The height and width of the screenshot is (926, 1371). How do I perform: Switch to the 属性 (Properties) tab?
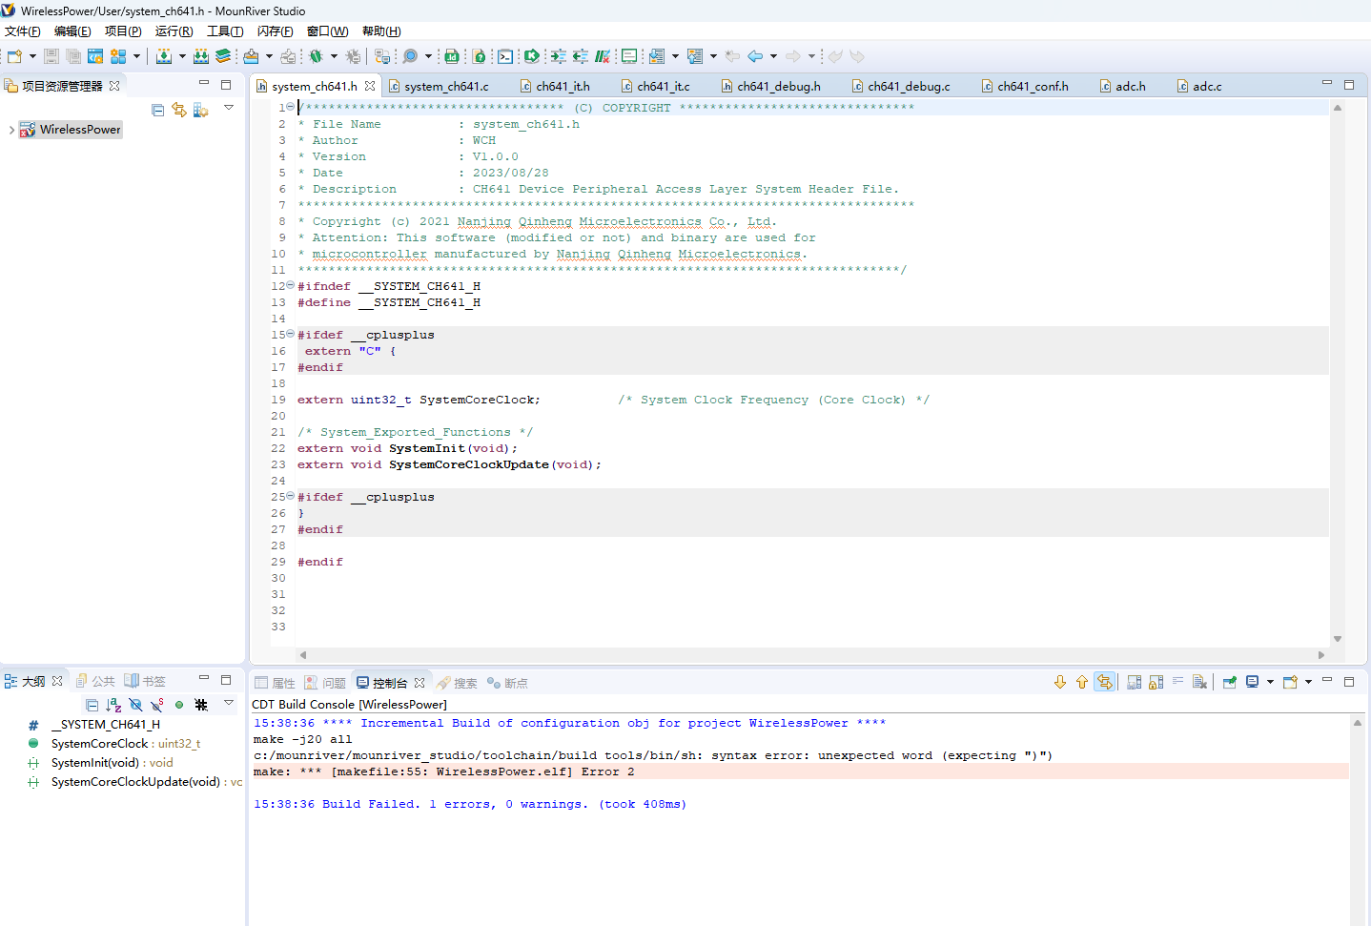click(x=276, y=683)
